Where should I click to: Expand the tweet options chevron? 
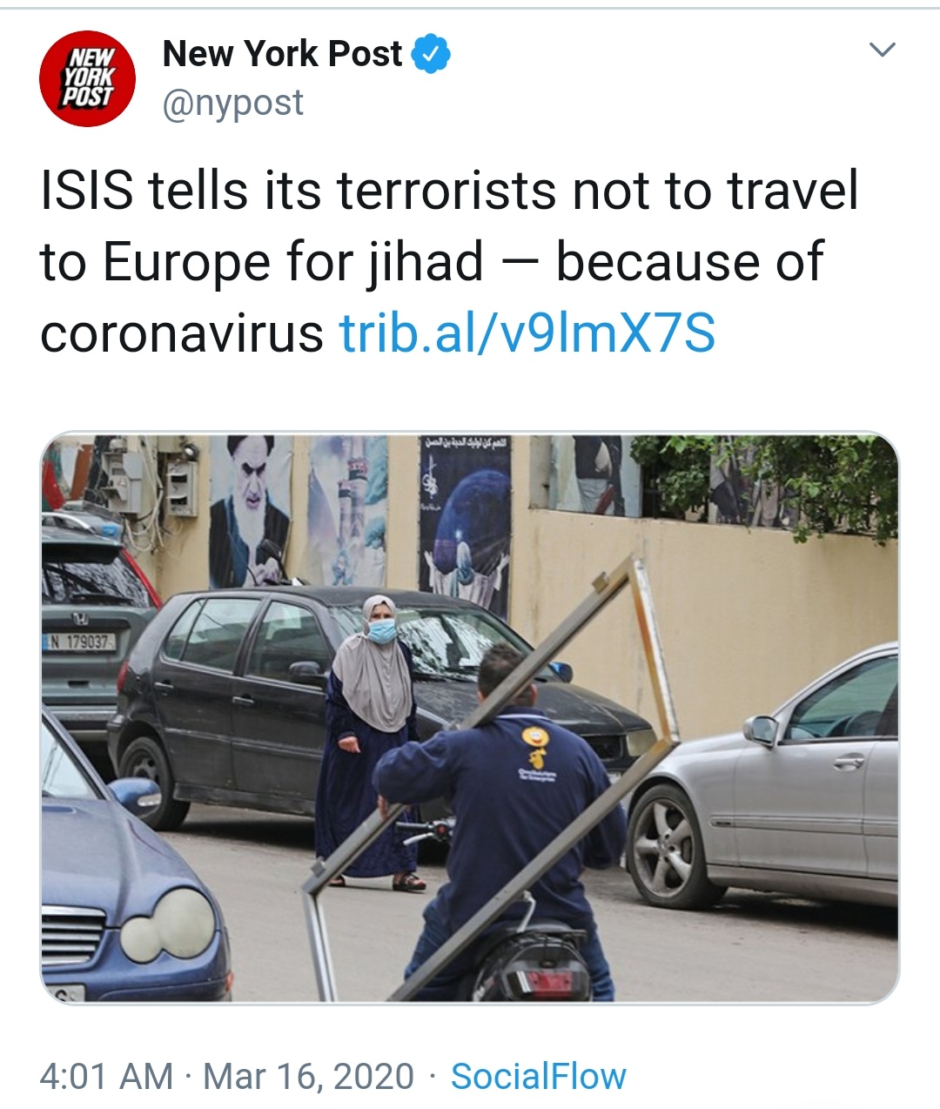(x=883, y=50)
